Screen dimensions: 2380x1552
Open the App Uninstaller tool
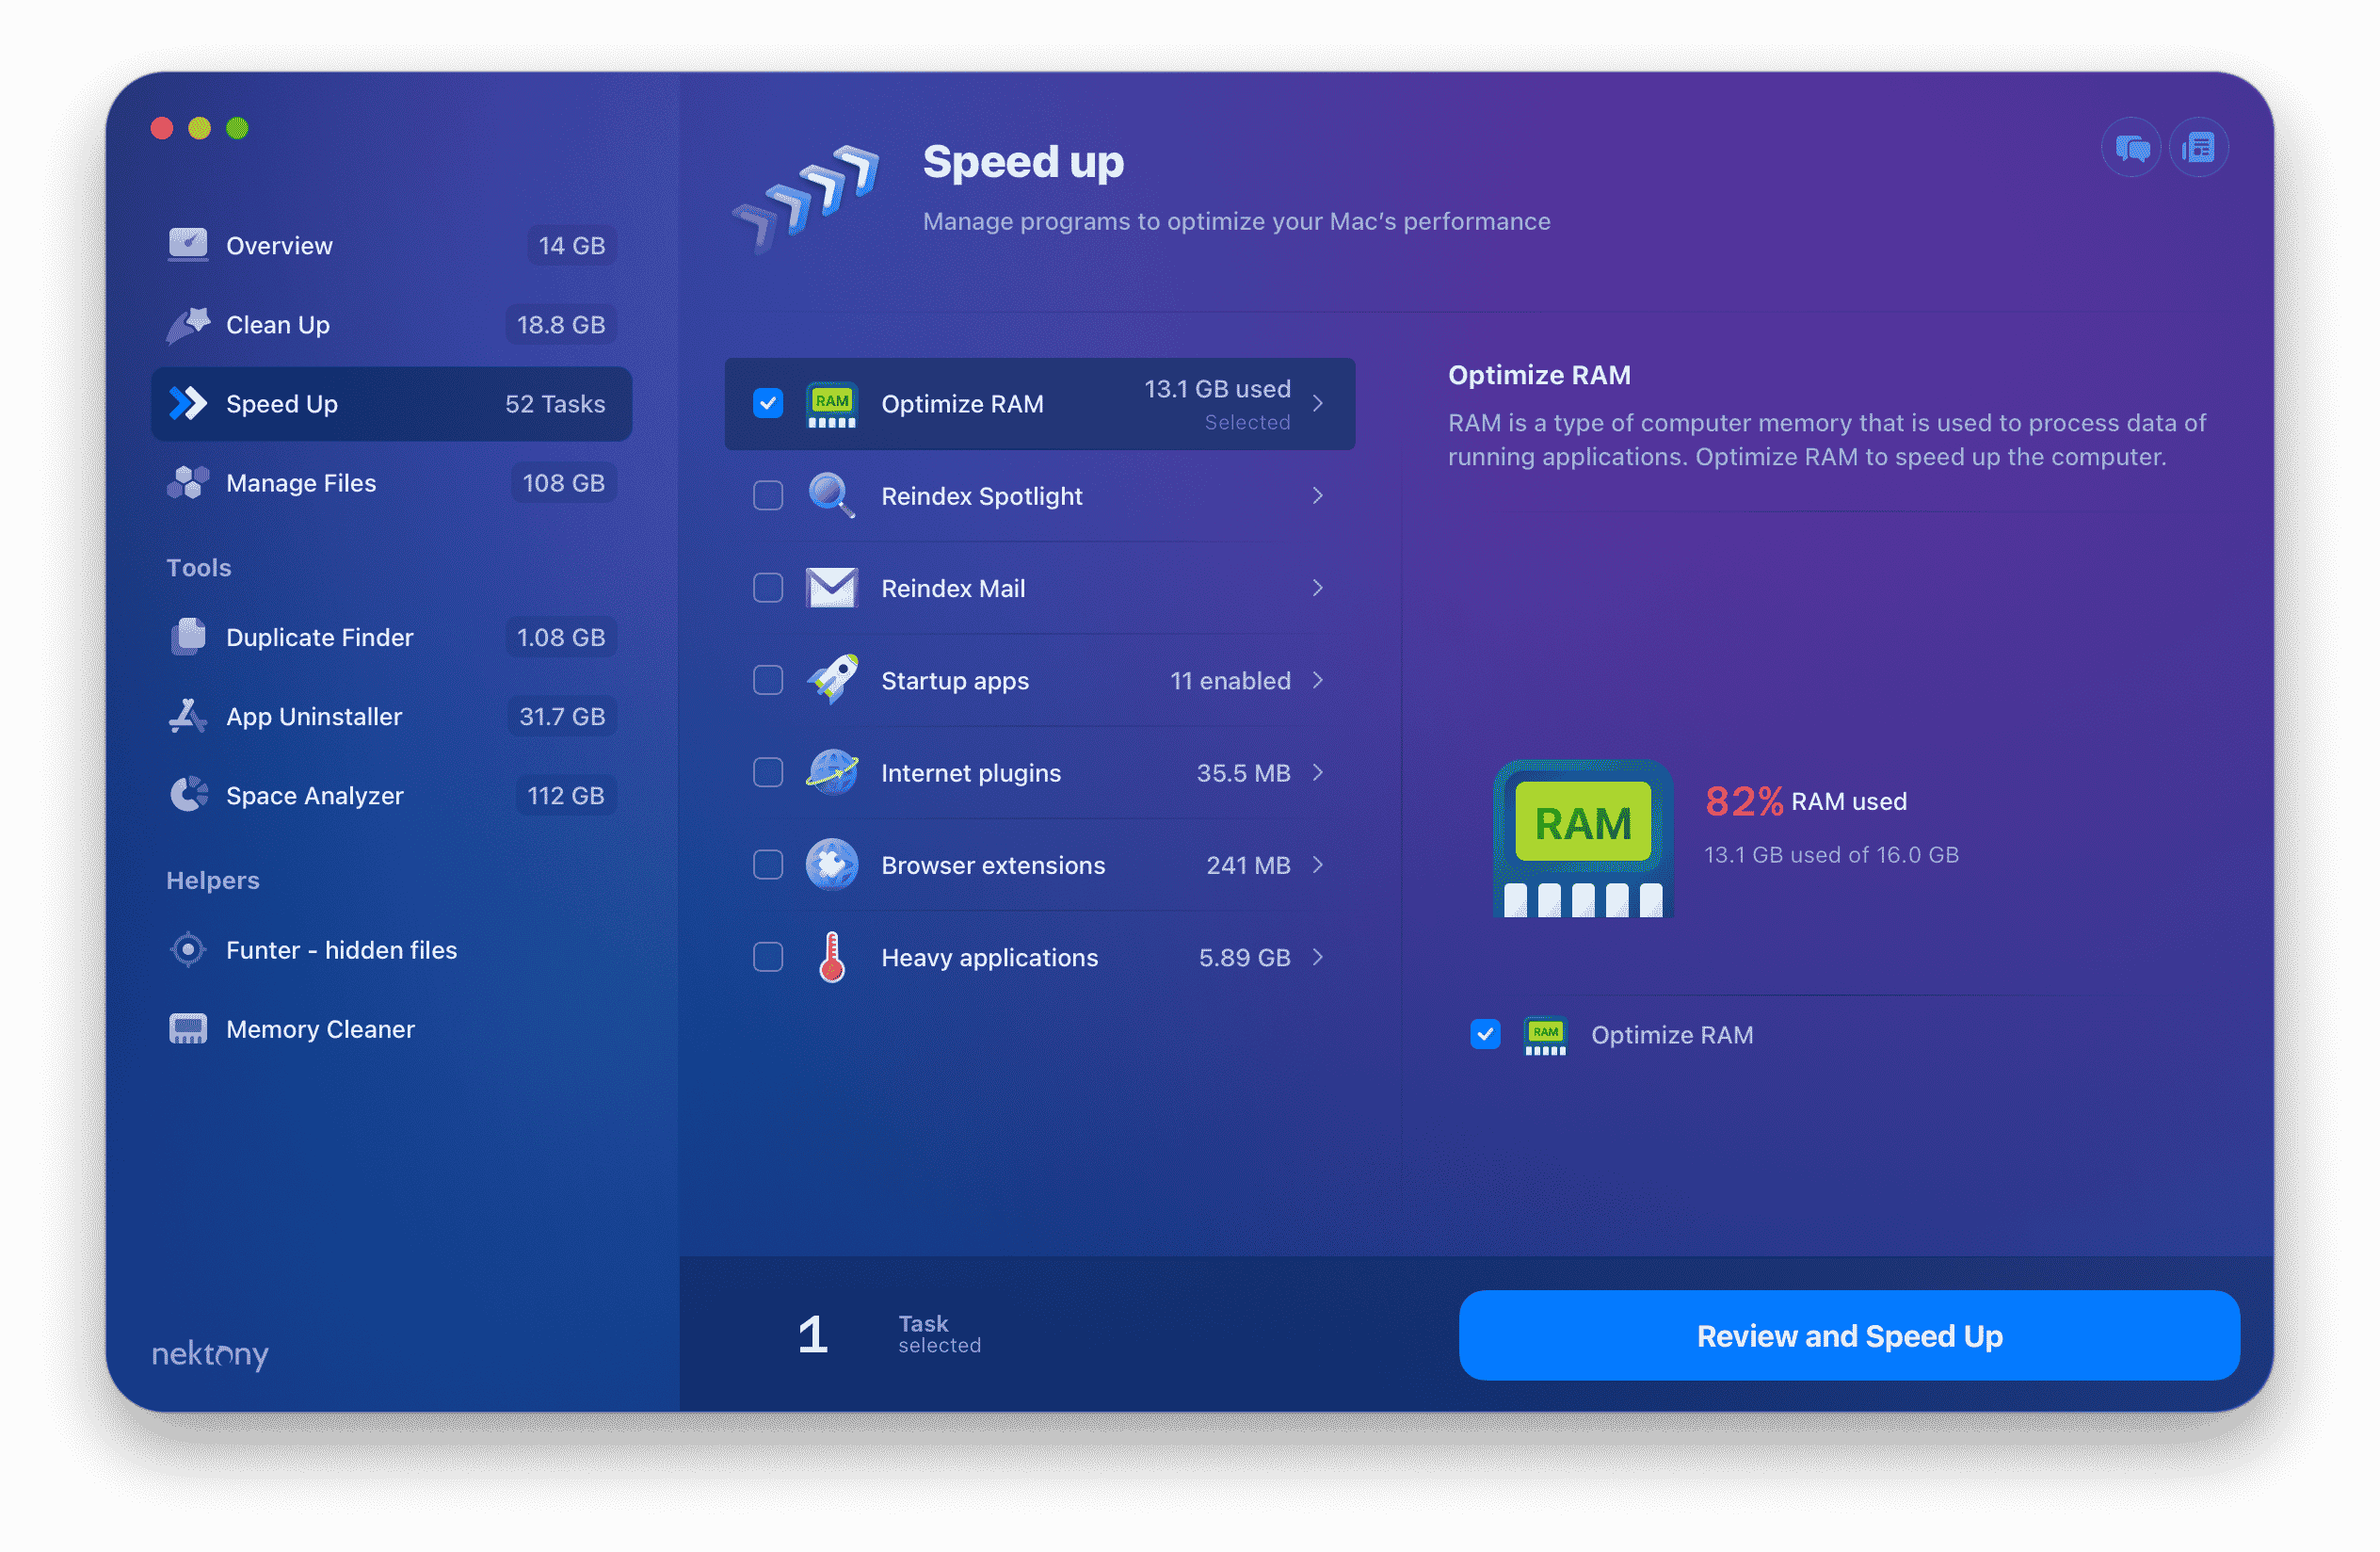[313, 715]
